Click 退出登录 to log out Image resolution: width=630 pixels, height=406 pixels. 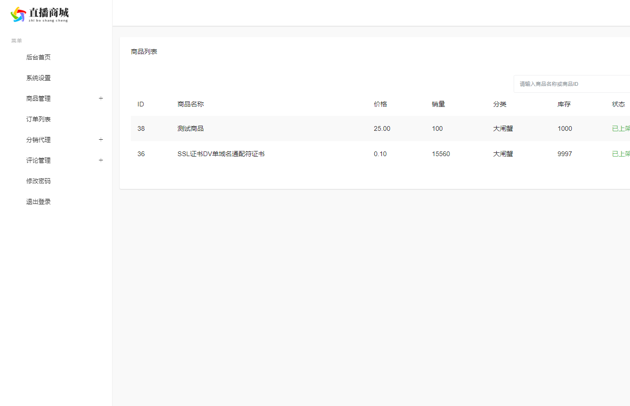point(38,202)
